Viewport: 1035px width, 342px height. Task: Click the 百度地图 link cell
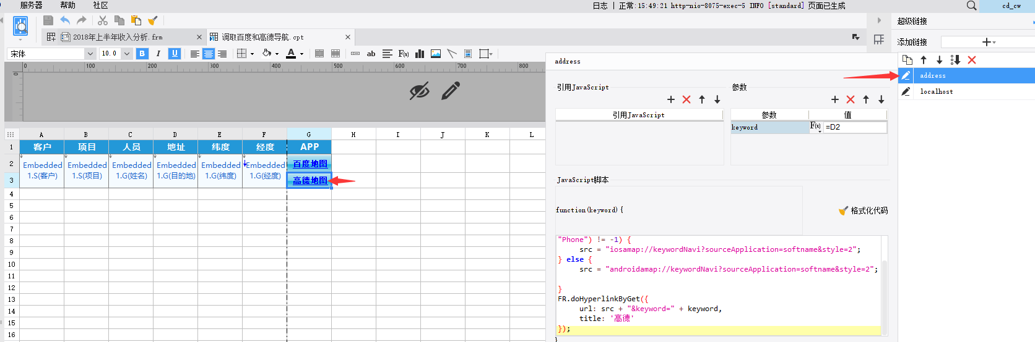(x=310, y=164)
